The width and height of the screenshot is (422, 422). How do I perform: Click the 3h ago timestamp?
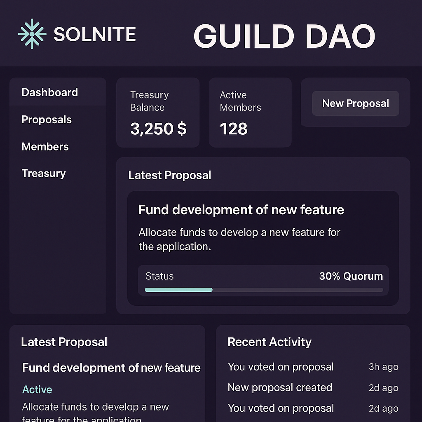coord(383,367)
